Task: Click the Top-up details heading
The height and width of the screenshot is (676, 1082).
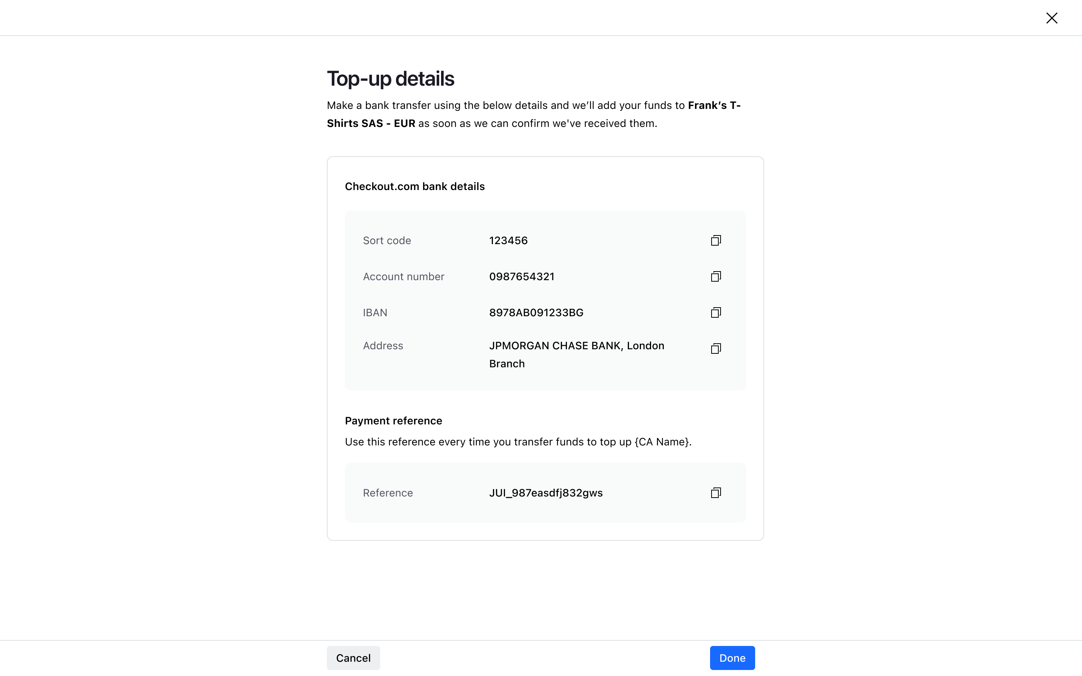Action: coord(390,79)
